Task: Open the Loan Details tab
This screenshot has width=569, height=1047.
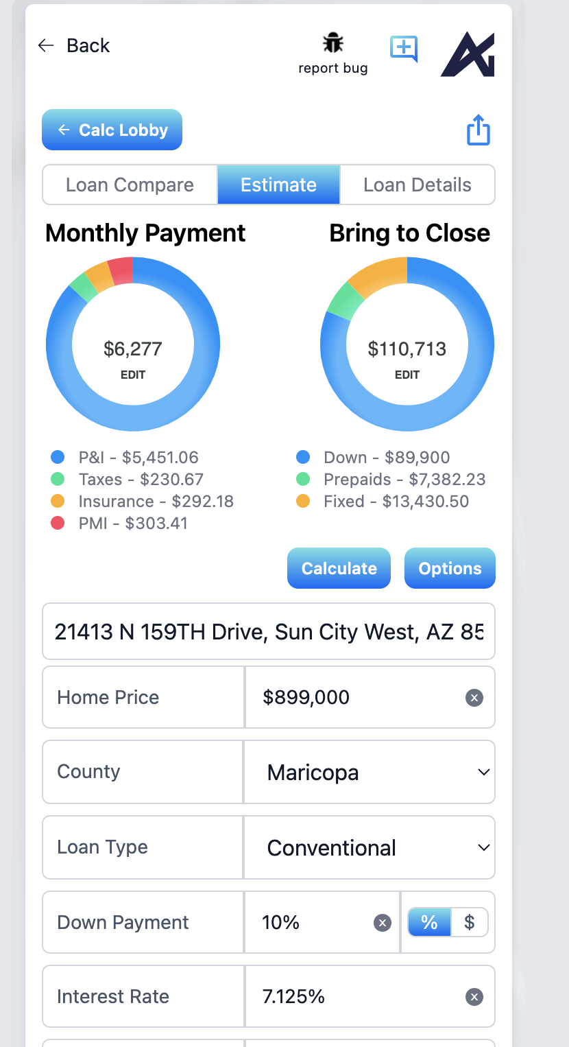Action: tap(417, 185)
